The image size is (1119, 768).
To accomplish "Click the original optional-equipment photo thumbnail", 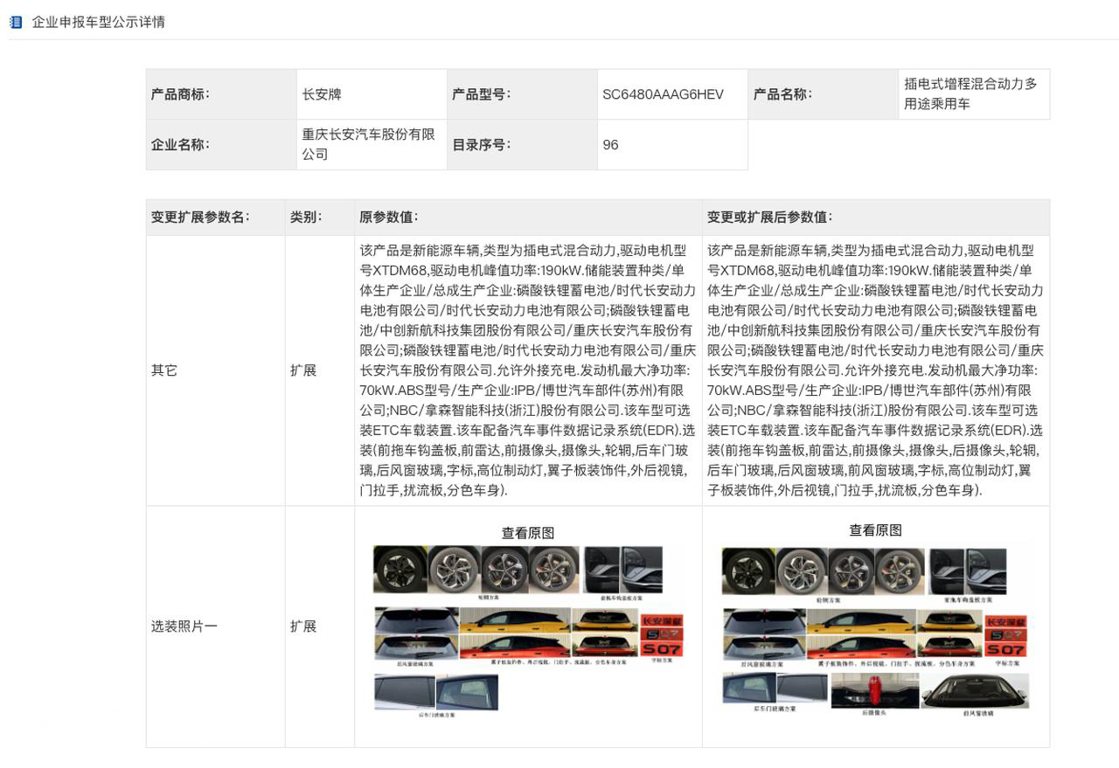I will coord(528,632).
